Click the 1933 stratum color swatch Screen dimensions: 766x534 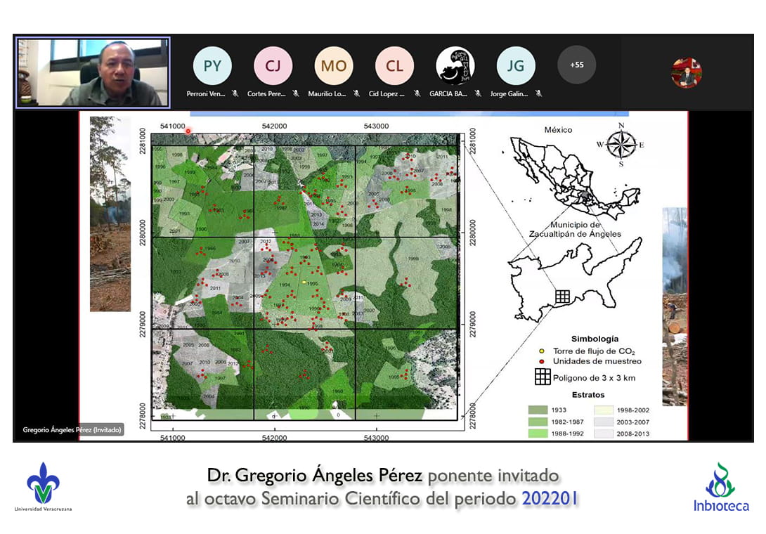[x=539, y=410]
